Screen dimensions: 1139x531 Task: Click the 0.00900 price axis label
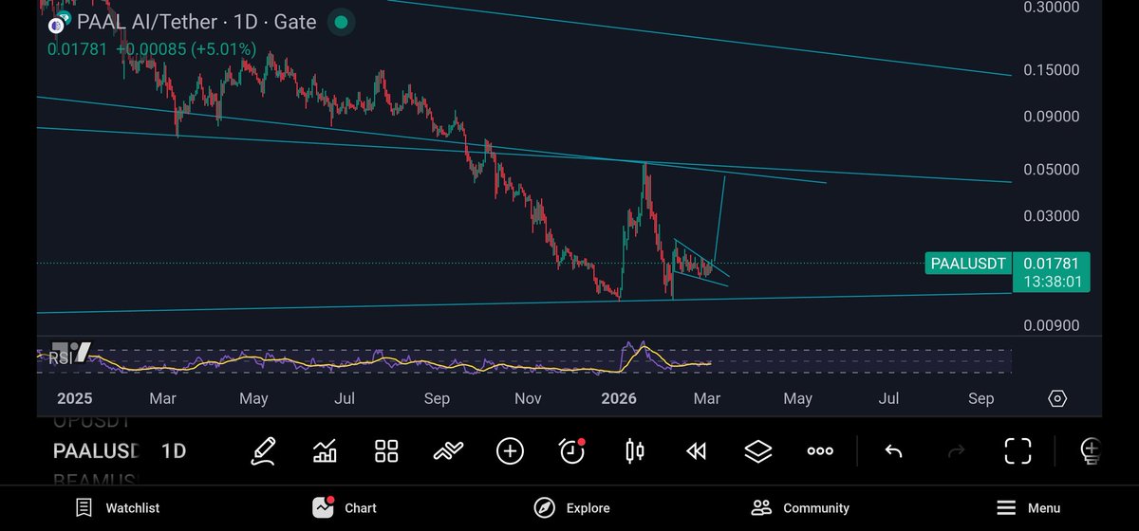click(x=1052, y=325)
